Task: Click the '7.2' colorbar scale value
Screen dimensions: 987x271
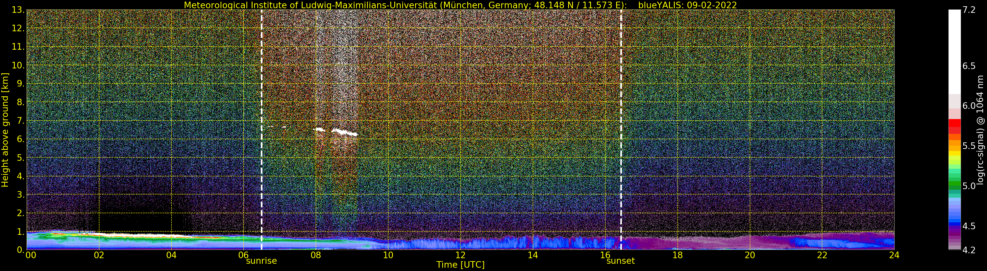Action: tap(969, 10)
